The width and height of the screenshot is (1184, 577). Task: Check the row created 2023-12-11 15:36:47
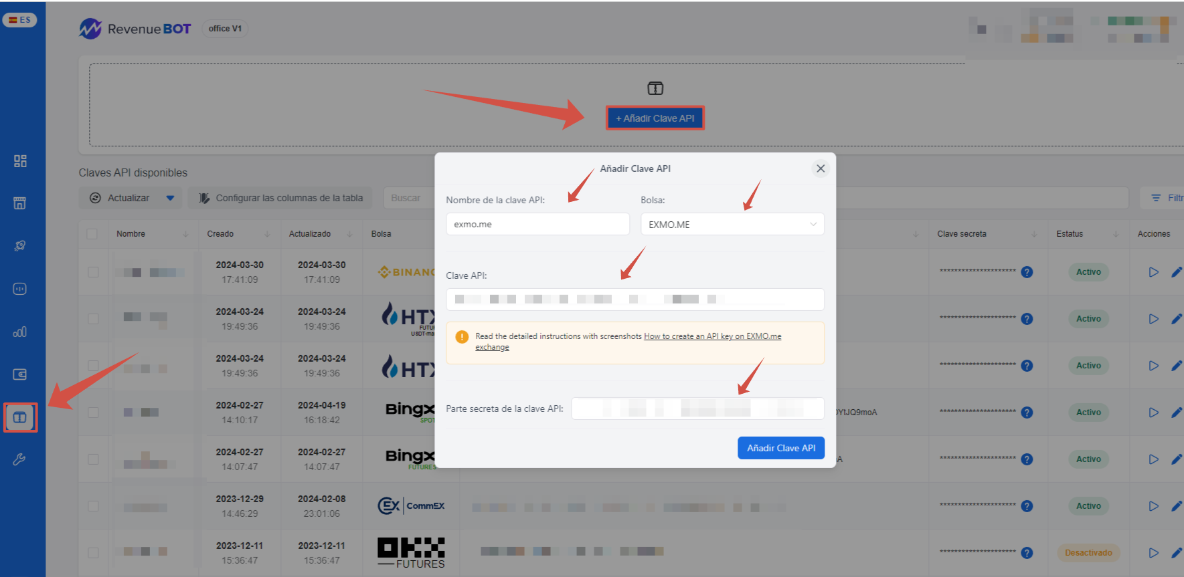[x=93, y=553]
